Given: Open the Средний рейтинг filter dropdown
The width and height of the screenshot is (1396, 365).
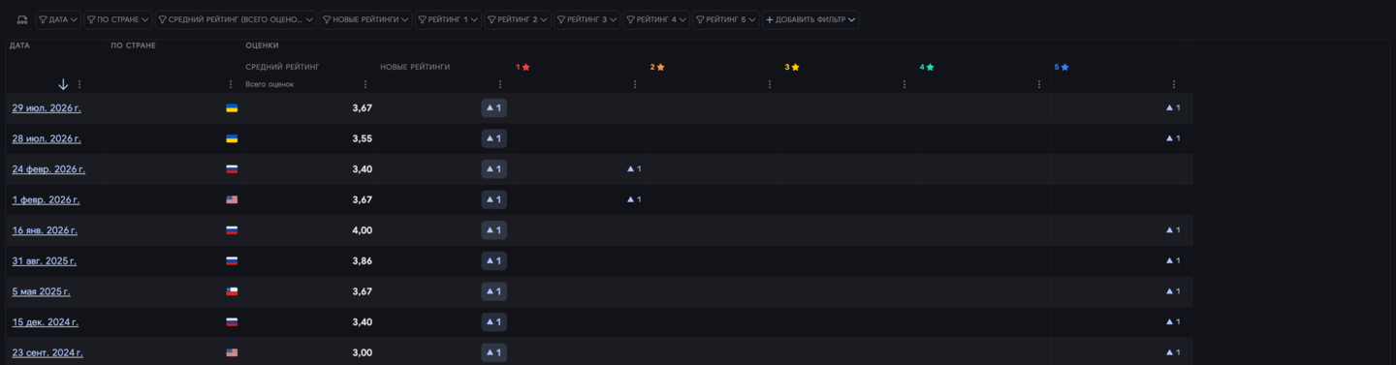Looking at the screenshot, I should pyautogui.click(x=237, y=19).
